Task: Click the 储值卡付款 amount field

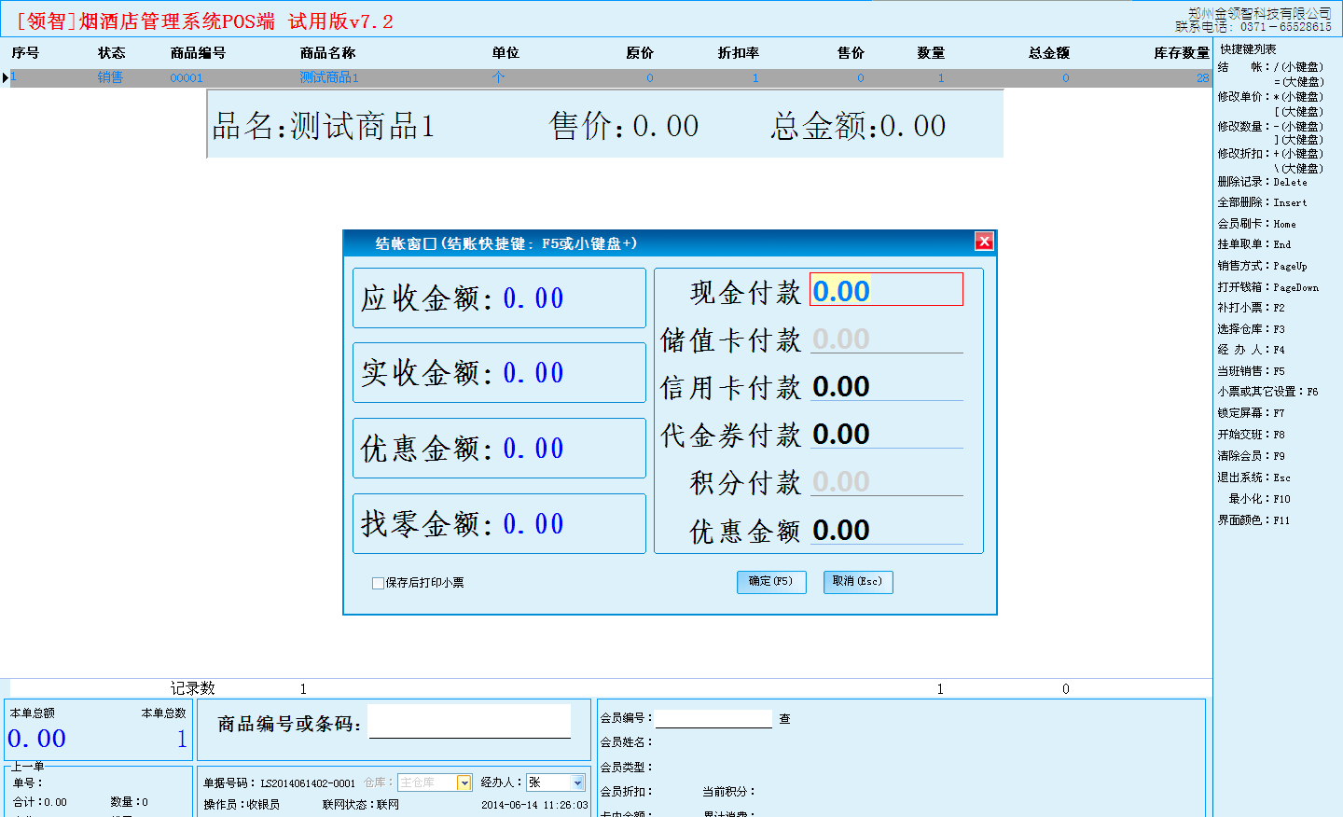Action: [885, 339]
